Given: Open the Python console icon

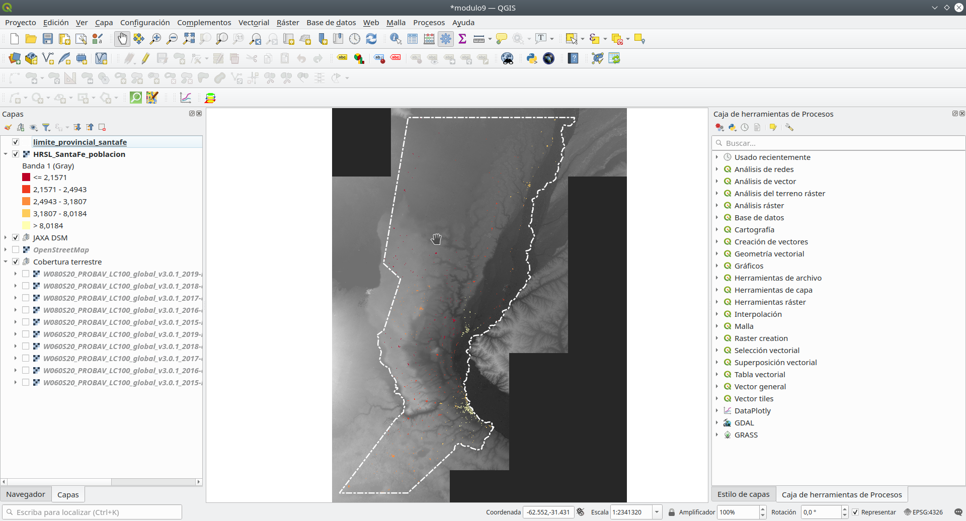Looking at the screenshot, I should tap(532, 58).
